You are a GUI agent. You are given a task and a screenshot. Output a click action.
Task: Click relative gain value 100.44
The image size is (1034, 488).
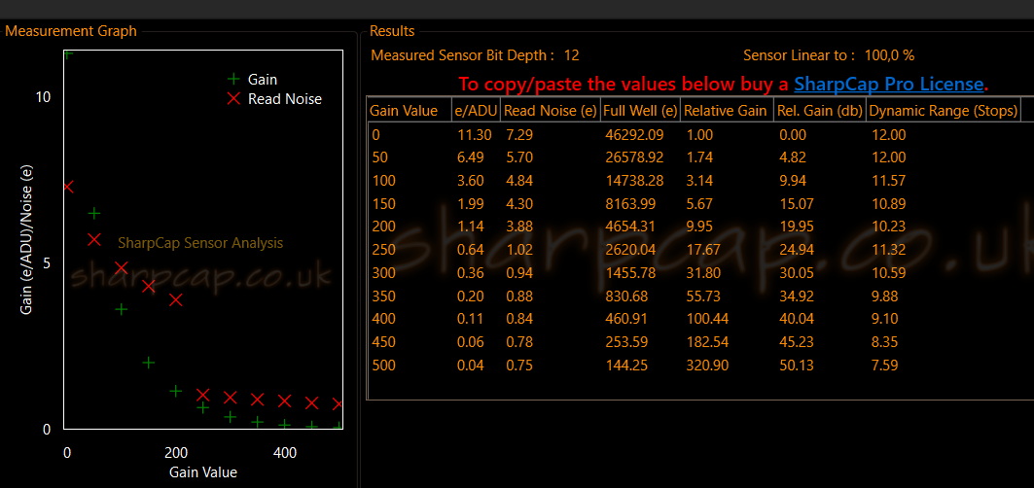pos(705,319)
